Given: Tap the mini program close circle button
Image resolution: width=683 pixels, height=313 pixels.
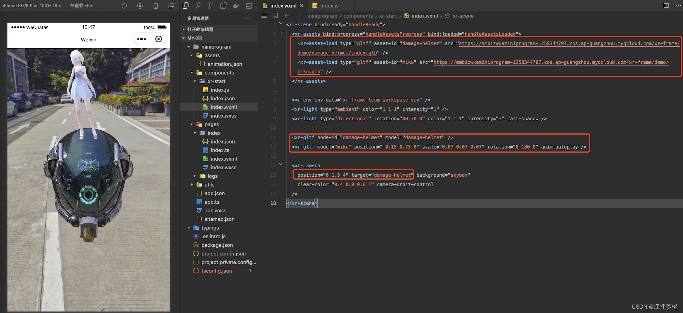Looking at the screenshot, I should [159, 39].
